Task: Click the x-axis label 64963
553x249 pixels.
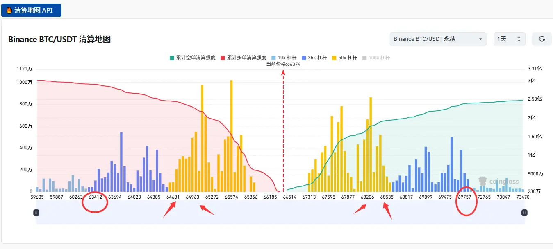Action: tap(192, 197)
